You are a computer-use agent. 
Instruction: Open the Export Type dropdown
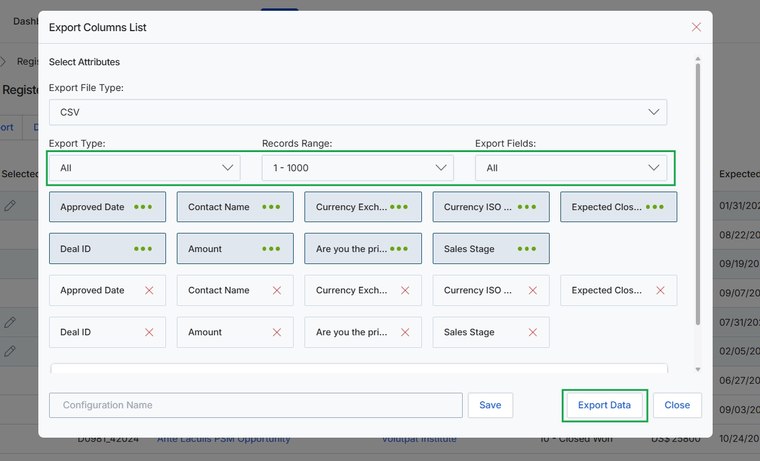(144, 168)
